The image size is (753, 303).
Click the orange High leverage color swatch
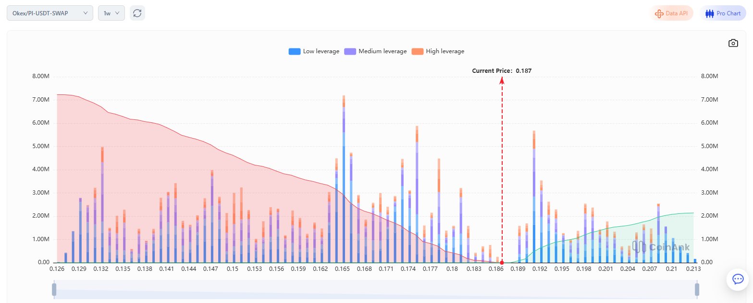[x=418, y=51]
